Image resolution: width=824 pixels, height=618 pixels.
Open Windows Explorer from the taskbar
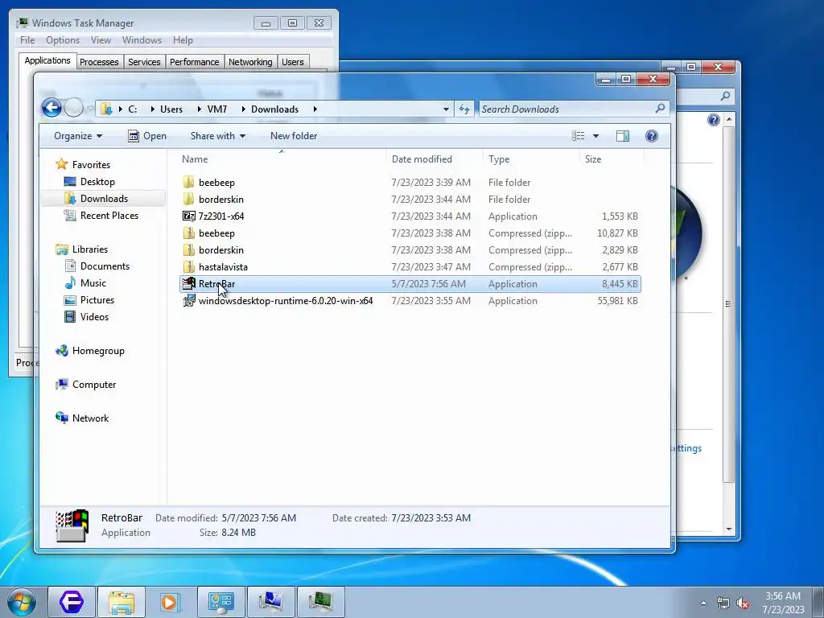click(x=122, y=602)
